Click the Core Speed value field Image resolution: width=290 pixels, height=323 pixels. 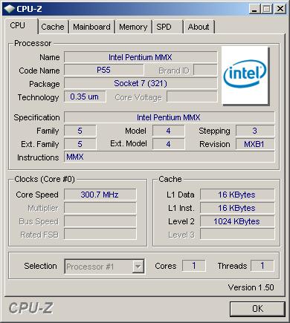tap(100, 195)
